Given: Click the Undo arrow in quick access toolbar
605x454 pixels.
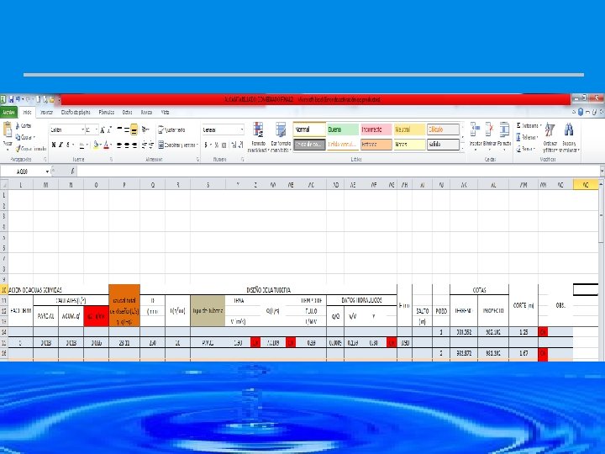Looking at the screenshot, I should (18, 99).
